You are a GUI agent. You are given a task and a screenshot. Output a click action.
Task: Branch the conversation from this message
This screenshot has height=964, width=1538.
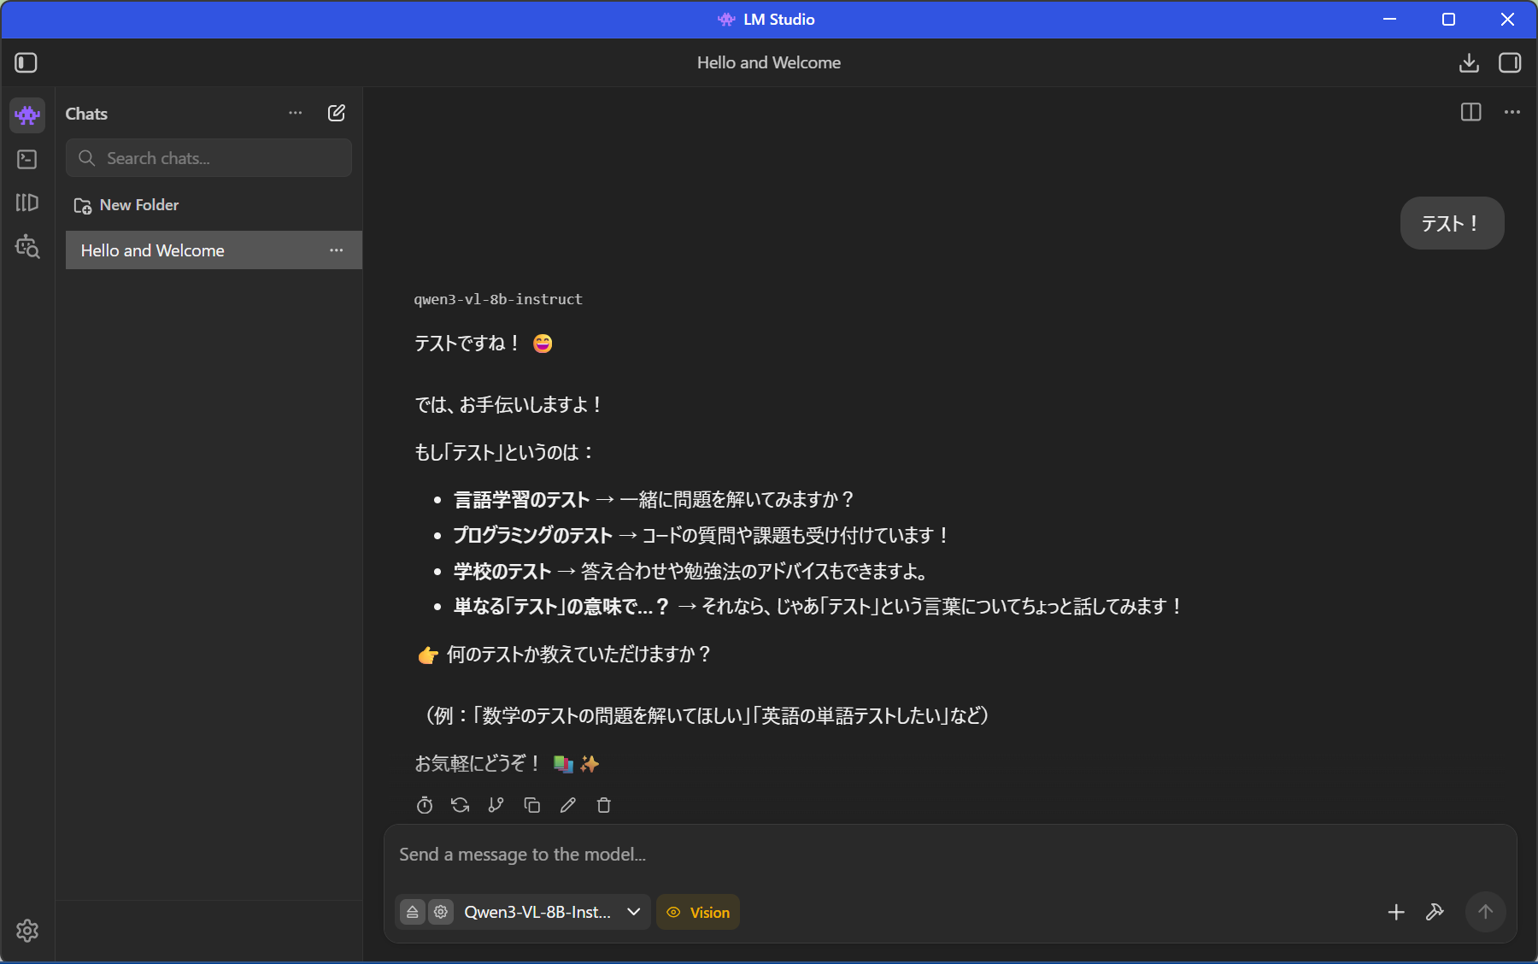(x=496, y=805)
